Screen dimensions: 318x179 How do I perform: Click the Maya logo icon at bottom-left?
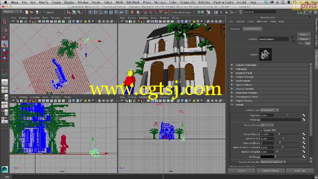click(x=4, y=169)
